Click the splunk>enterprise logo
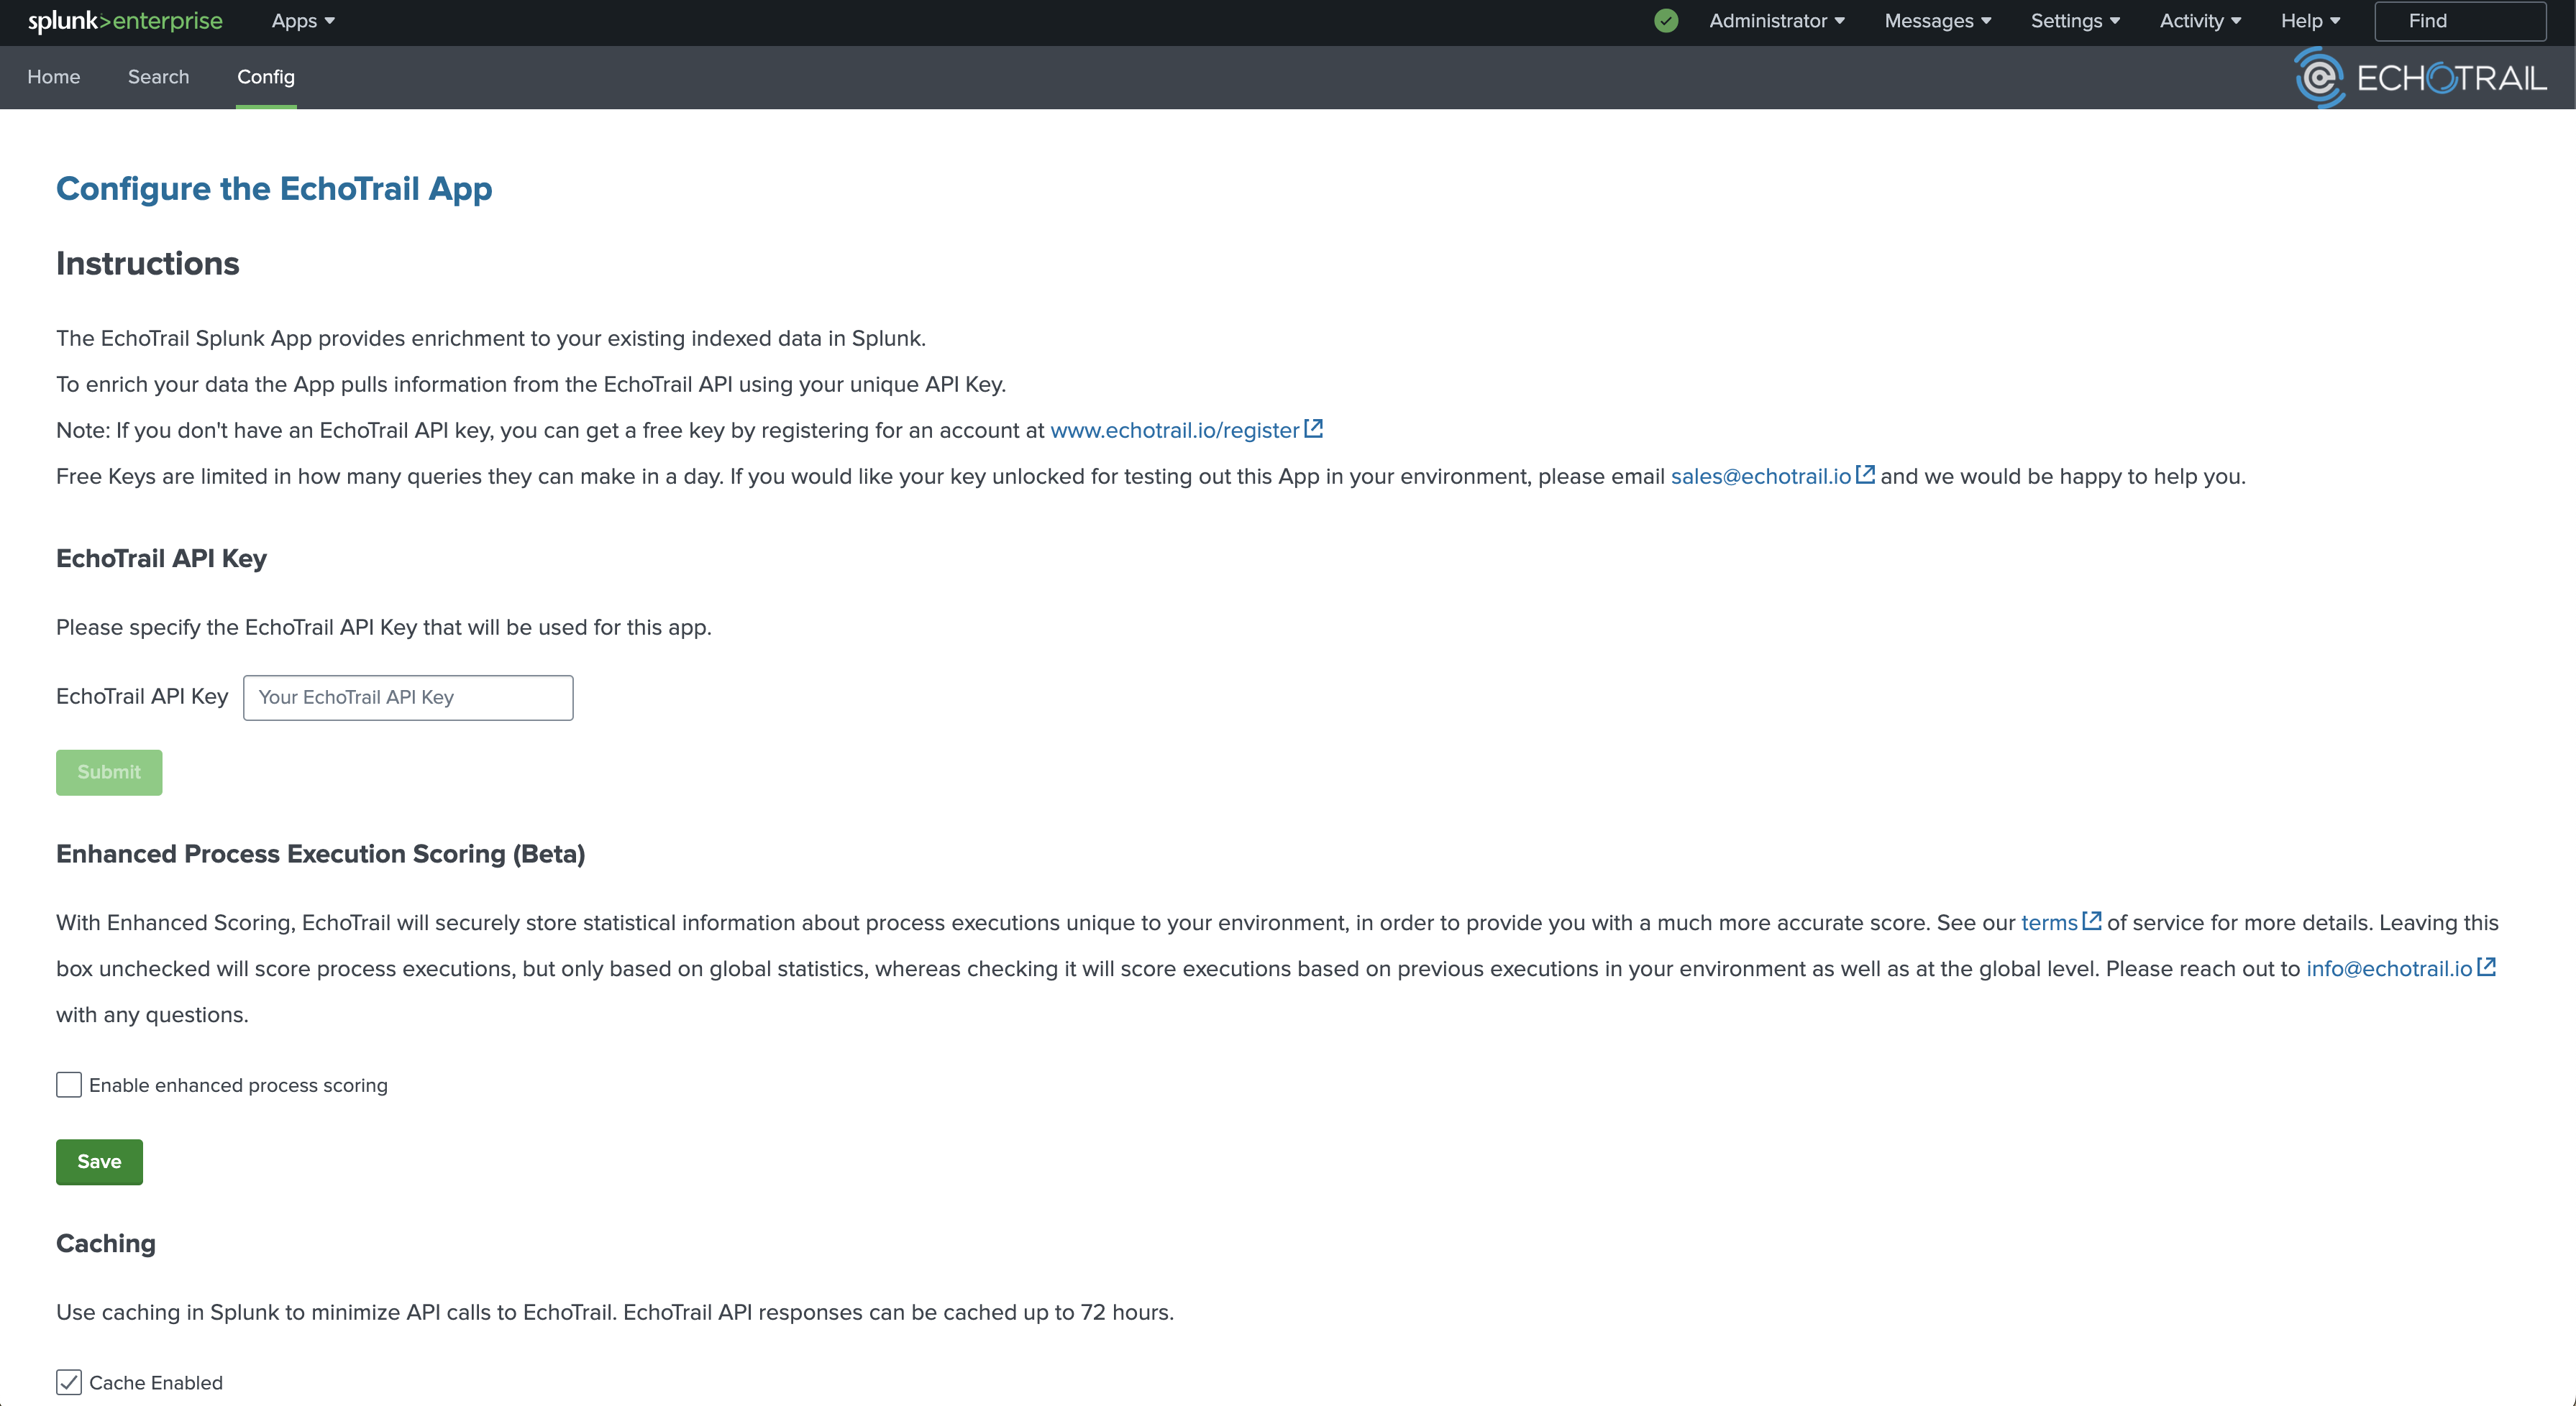 click(x=125, y=21)
